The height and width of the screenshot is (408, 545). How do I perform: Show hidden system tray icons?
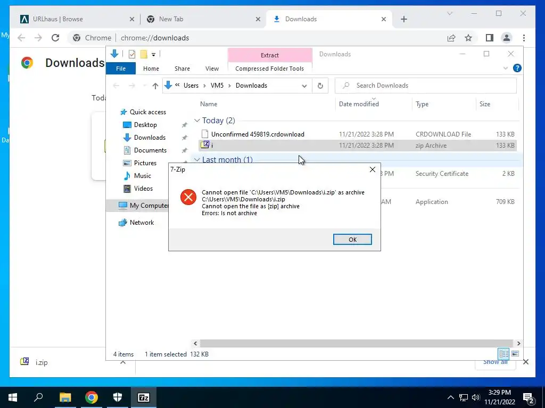pyautogui.click(x=450, y=397)
